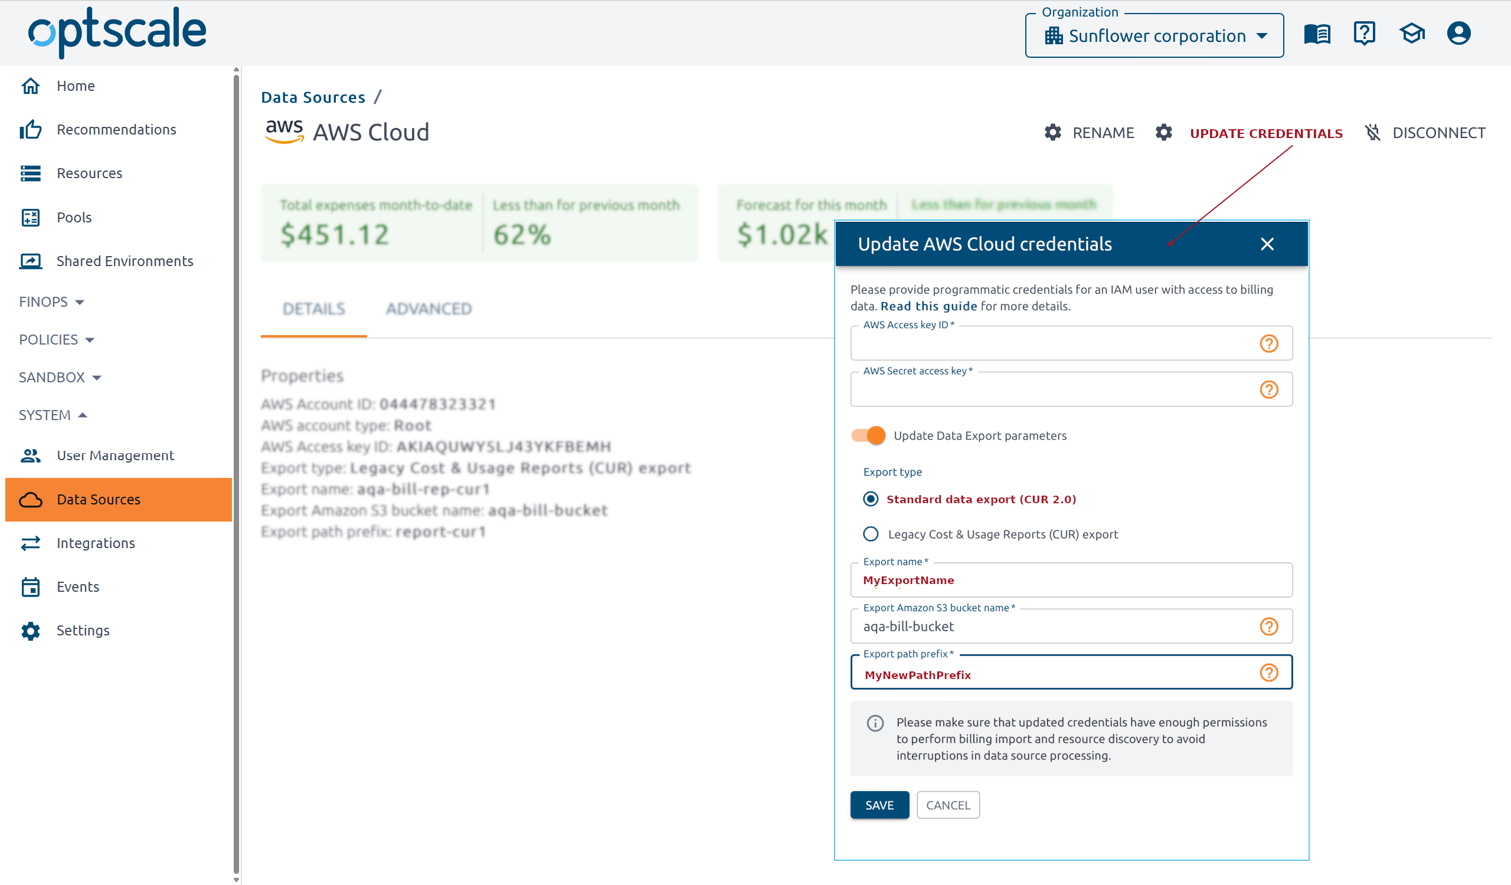Click the Export name aqa-bill-rep-cur1 text

pos(375,490)
